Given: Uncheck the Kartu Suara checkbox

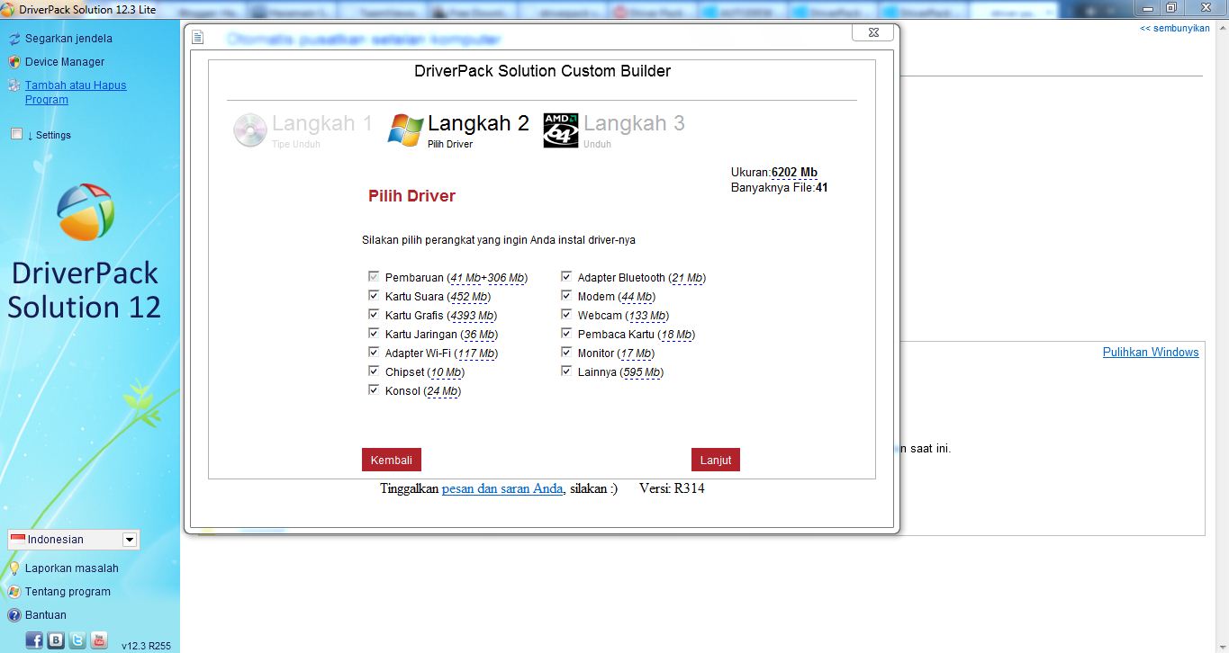Looking at the screenshot, I should click(374, 295).
